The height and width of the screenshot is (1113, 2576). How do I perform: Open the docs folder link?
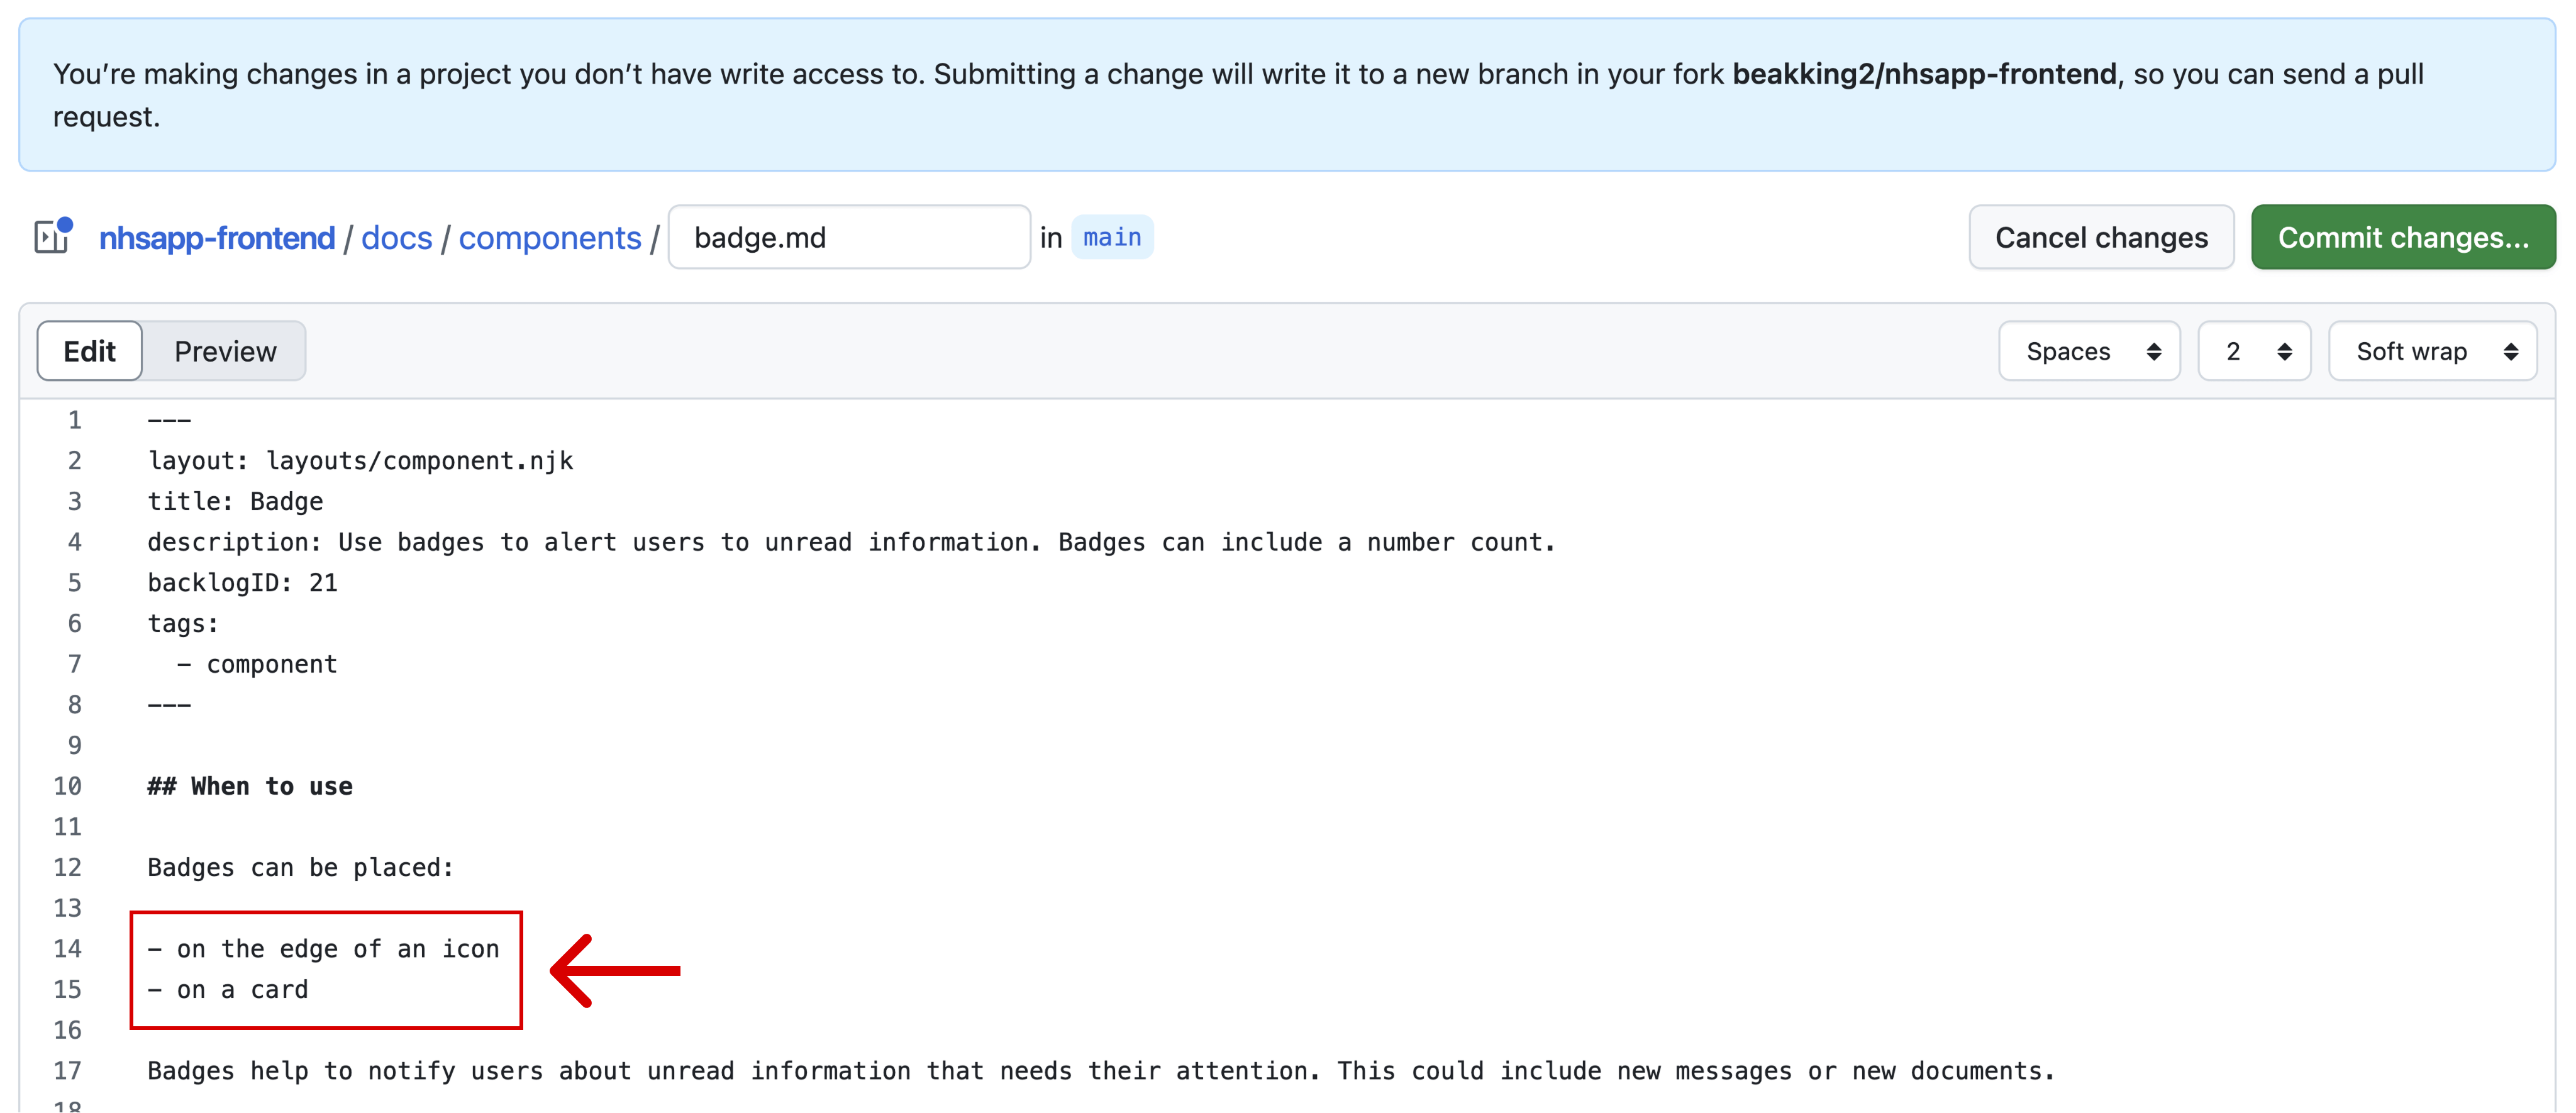396,237
